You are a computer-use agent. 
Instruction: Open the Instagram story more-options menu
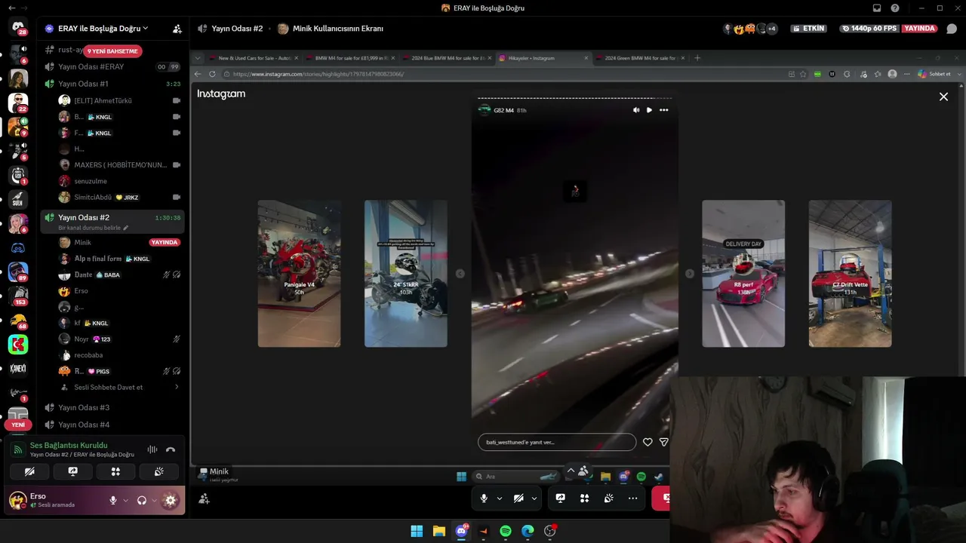664,110
